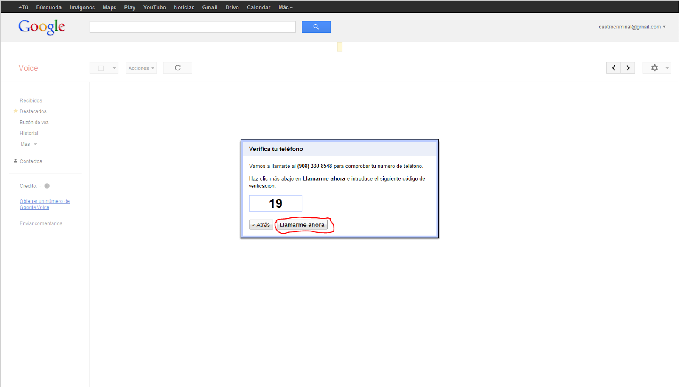
Task: Go to the next page arrow
Action: pos(628,68)
